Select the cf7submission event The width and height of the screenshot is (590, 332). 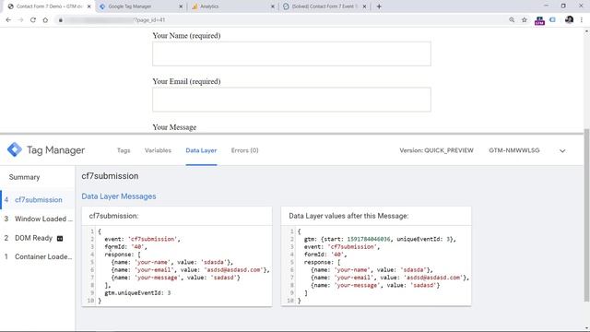(x=38, y=200)
